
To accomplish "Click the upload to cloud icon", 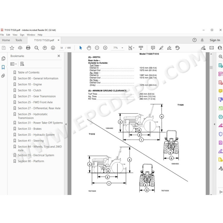I will click(20, 48).
